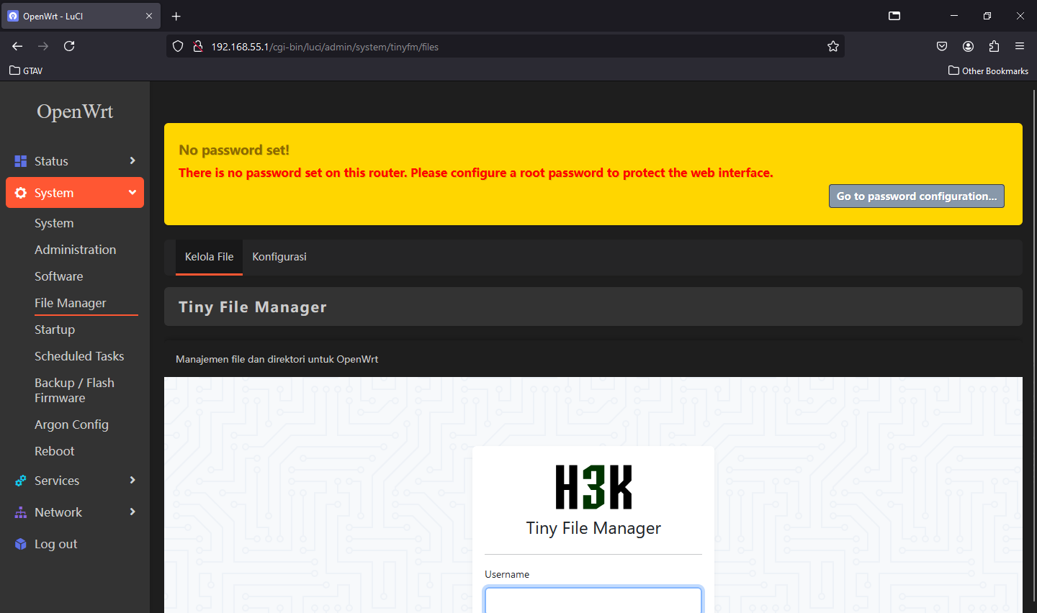1037x613 pixels.
Task: Click the Services gears icon in sidebar
Action: coord(20,481)
